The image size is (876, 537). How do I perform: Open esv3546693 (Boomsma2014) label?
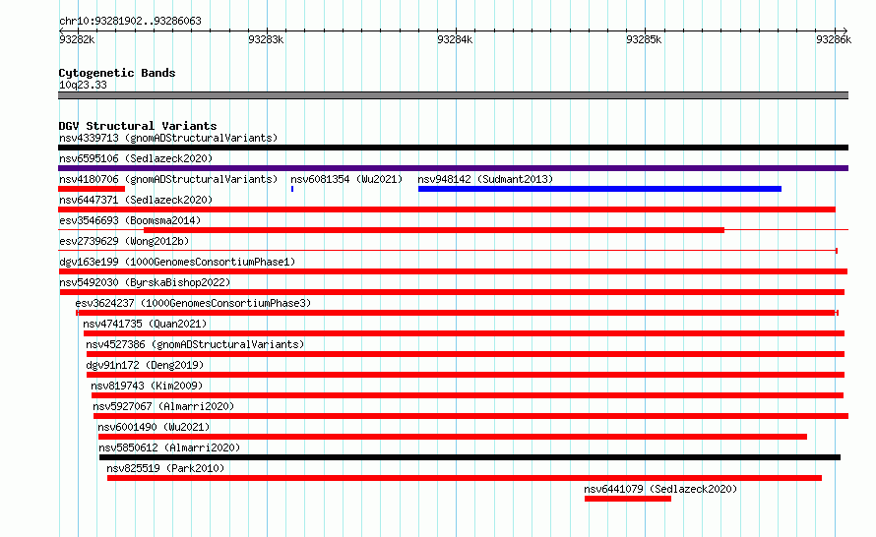(130, 220)
